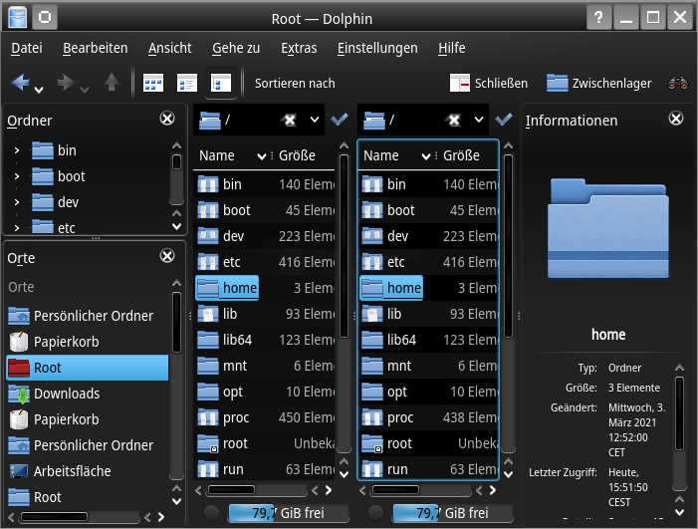This screenshot has height=529, width=698.
Task: Expand the etc folder tree node
Action: click(x=17, y=228)
